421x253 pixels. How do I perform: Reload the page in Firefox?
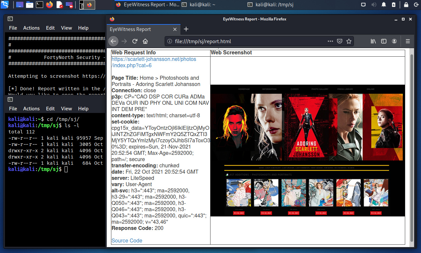pyautogui.click(x=135, y=41)
